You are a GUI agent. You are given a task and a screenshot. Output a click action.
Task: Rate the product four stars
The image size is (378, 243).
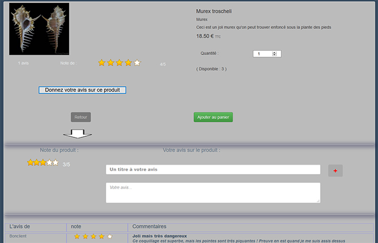click(49, 162)
